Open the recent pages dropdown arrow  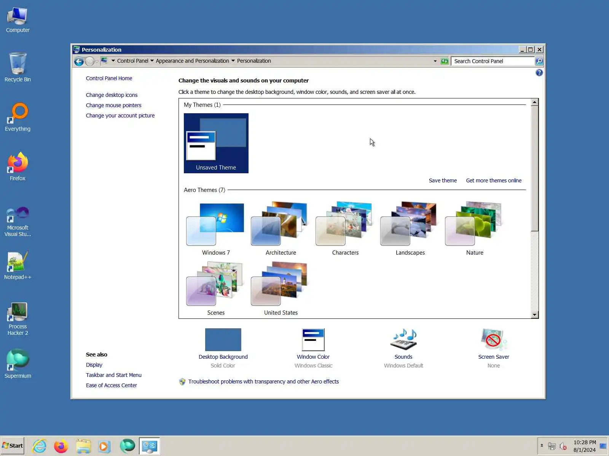(97, 61)
